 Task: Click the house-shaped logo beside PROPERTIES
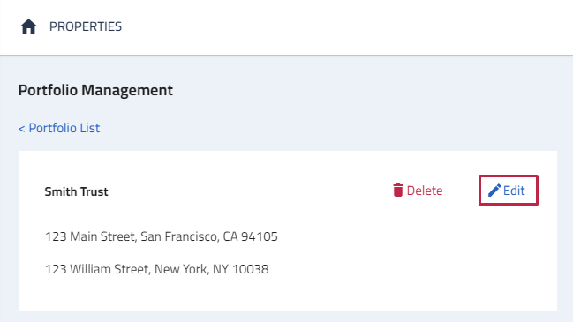click(x=28, y=26)
